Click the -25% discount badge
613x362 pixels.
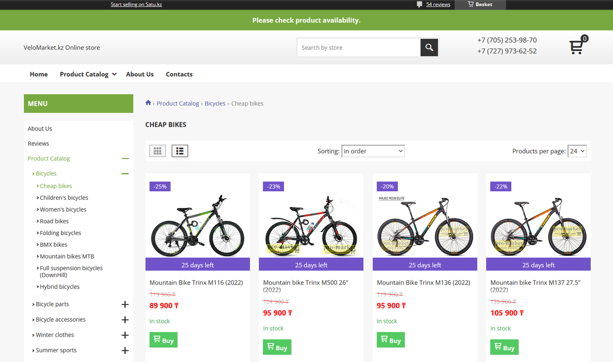(160, 186)
